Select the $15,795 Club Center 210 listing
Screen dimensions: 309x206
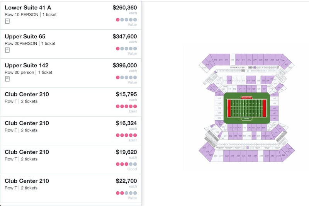(x=71, y=102)
